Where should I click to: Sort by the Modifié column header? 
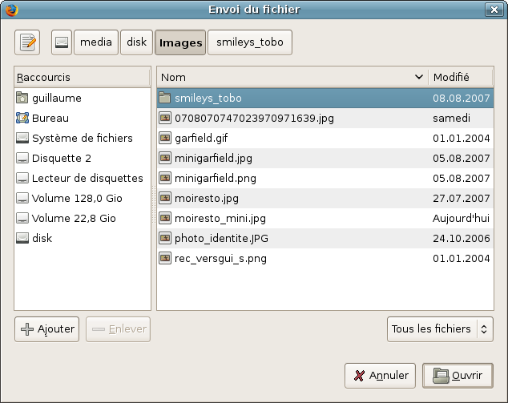tap(460, 77)
